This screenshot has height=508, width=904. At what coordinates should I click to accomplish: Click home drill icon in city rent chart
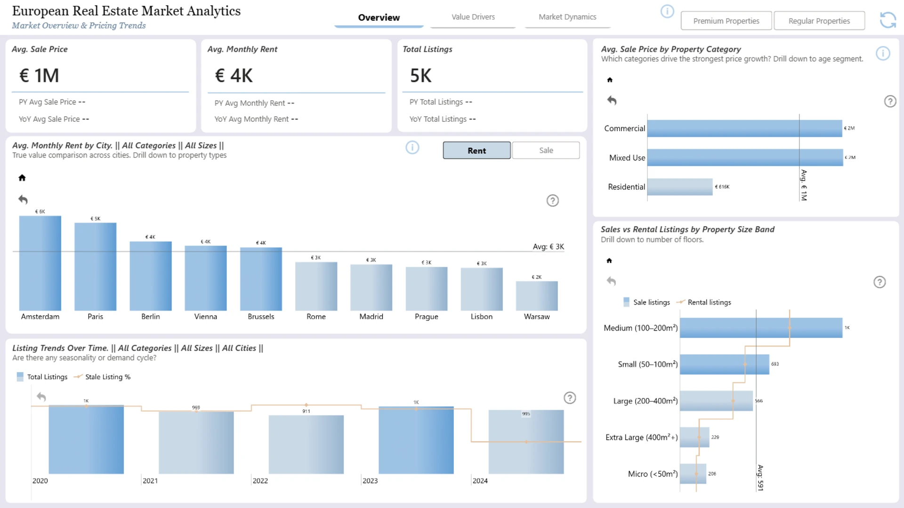(22, 178)
